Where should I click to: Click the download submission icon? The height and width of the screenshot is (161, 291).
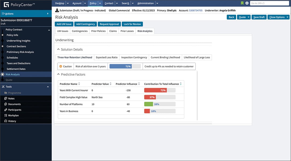coord(57,10)
